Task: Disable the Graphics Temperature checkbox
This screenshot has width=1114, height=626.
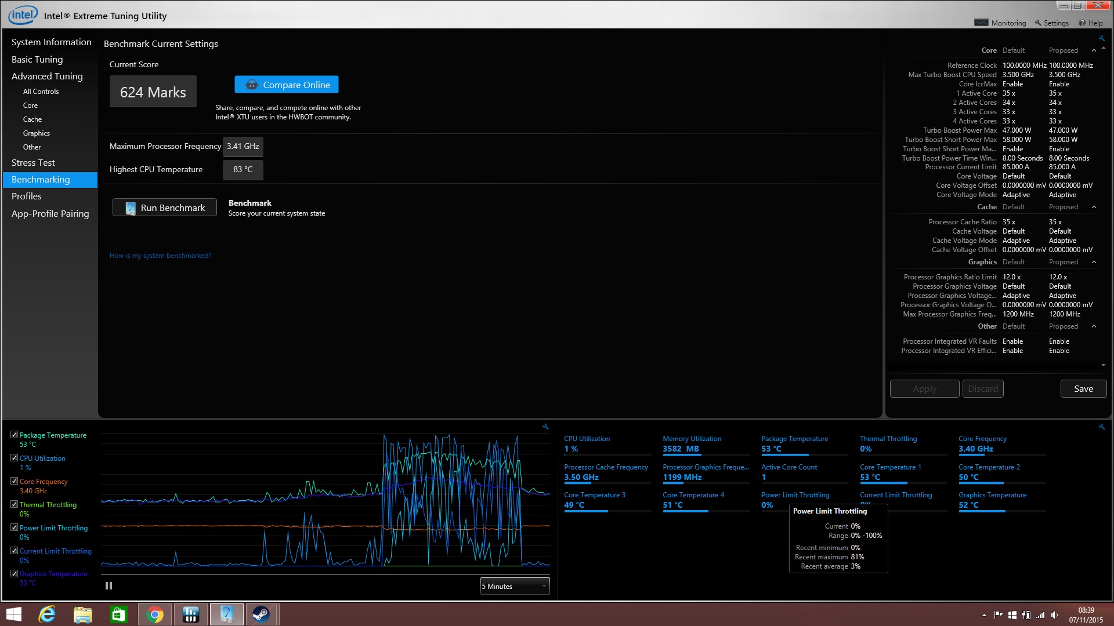Action: click(14, 573)
